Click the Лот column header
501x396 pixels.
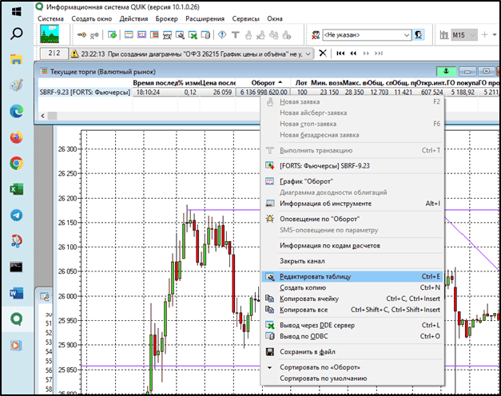(x=301, y=83)
